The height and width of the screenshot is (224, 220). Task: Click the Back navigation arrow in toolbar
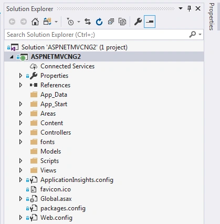click(x=12, y=22)
